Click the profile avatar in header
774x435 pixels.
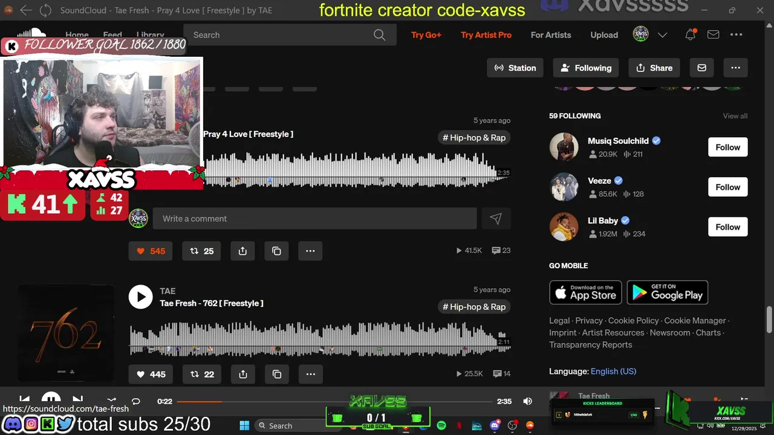point(640,34)
